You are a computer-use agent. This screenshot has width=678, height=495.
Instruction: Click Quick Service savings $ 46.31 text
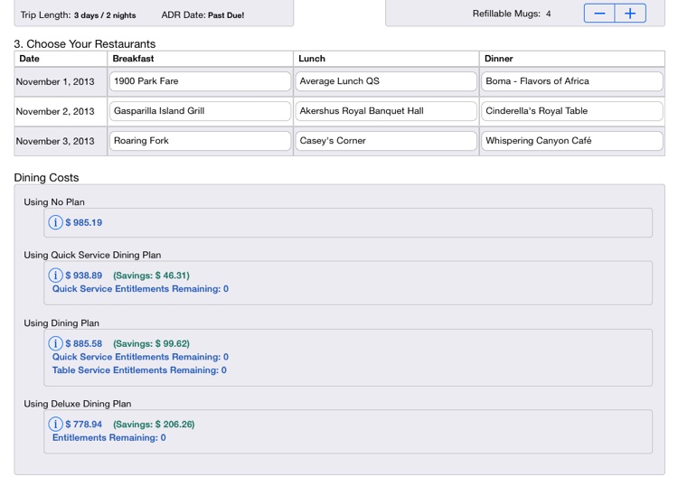click(x=151, y=276)
